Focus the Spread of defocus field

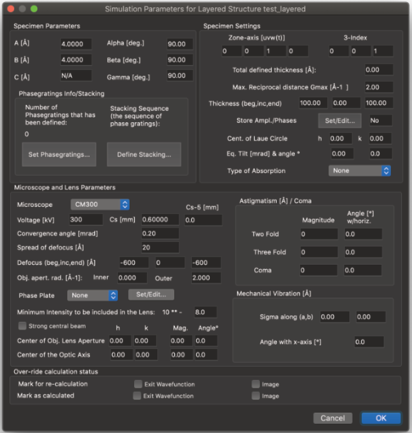tap(160, 248)
